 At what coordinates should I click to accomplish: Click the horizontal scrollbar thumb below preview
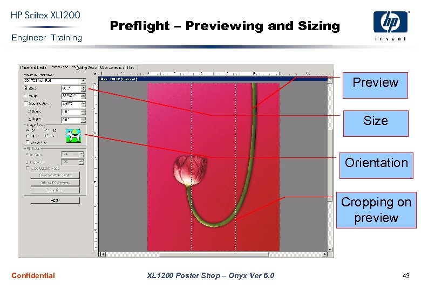coord(214,254)
